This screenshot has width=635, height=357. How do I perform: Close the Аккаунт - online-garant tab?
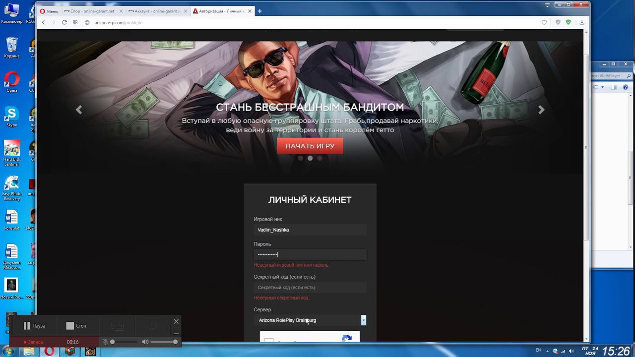(186, 11)
